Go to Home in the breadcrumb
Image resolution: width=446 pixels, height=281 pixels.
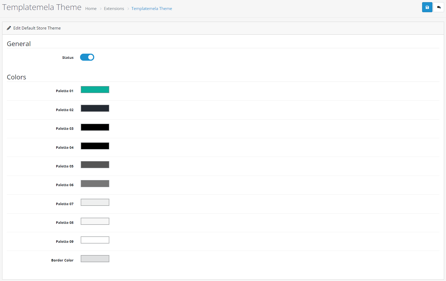point(91,9)
